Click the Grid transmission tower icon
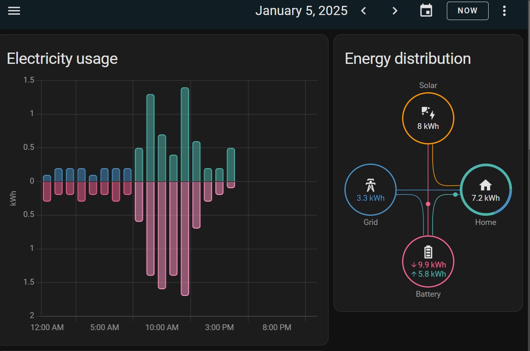This screenshot has height=351, width=530. point(370,184)
